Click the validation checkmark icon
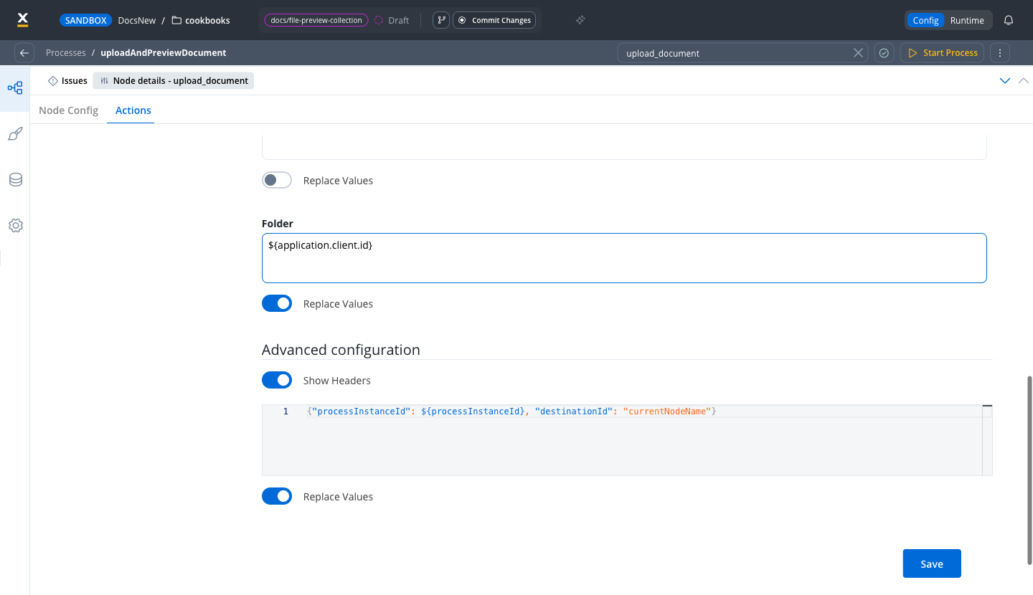 click(x=884, y=53)
